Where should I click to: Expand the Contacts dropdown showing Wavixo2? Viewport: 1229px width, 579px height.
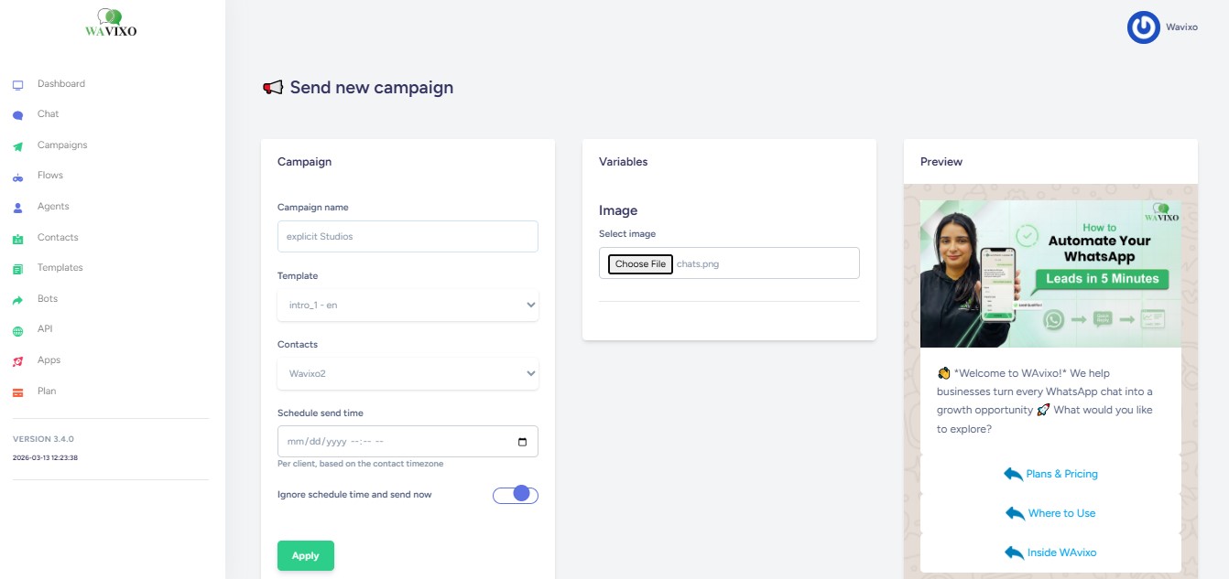408,373
